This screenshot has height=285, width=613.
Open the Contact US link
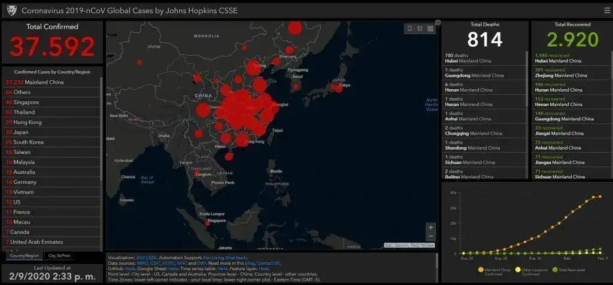269,263
